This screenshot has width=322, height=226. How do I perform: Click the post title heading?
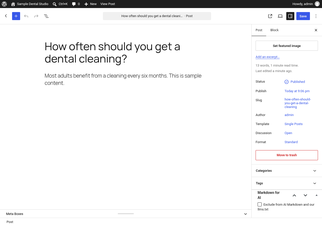click(112, 52)
